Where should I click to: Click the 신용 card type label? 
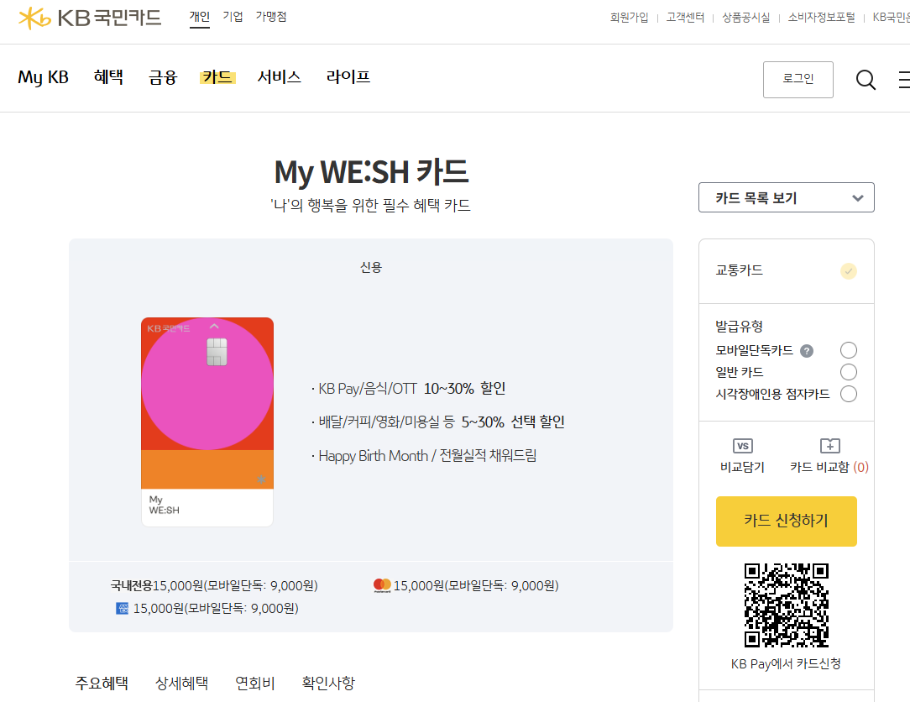(371, 268)
